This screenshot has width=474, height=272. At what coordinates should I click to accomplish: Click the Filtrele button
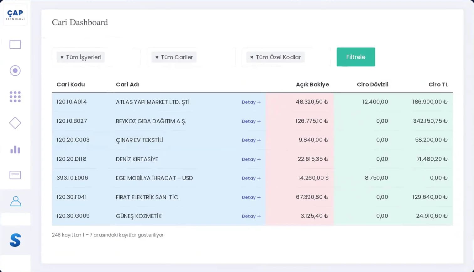[356, 57]
